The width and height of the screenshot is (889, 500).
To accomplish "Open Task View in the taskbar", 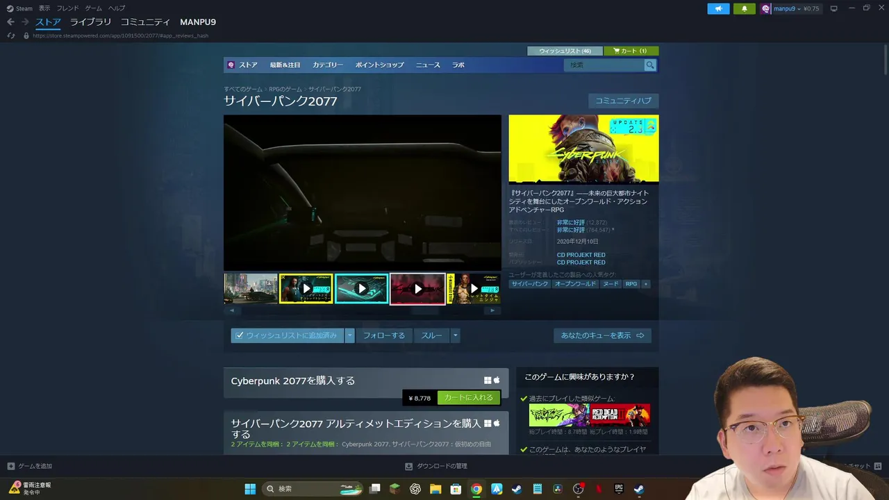I will click(x=375, y=489).
